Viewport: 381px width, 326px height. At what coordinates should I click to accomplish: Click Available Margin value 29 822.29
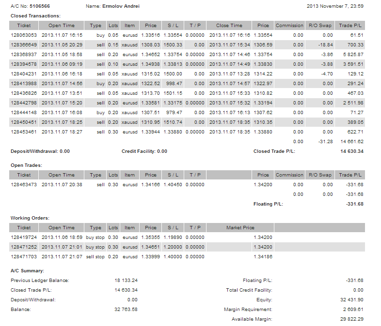pyautogui.click(x=352, y=319)
